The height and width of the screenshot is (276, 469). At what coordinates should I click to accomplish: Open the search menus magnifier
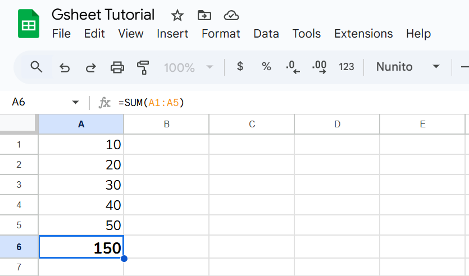pyautogui.click(x=37, y=67)
